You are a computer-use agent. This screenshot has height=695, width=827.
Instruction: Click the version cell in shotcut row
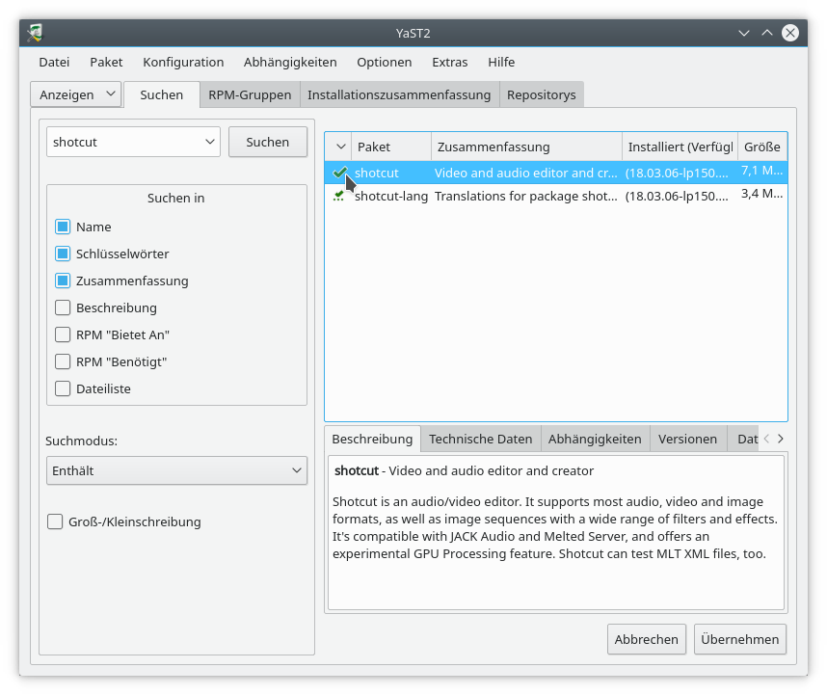(677, 173)
